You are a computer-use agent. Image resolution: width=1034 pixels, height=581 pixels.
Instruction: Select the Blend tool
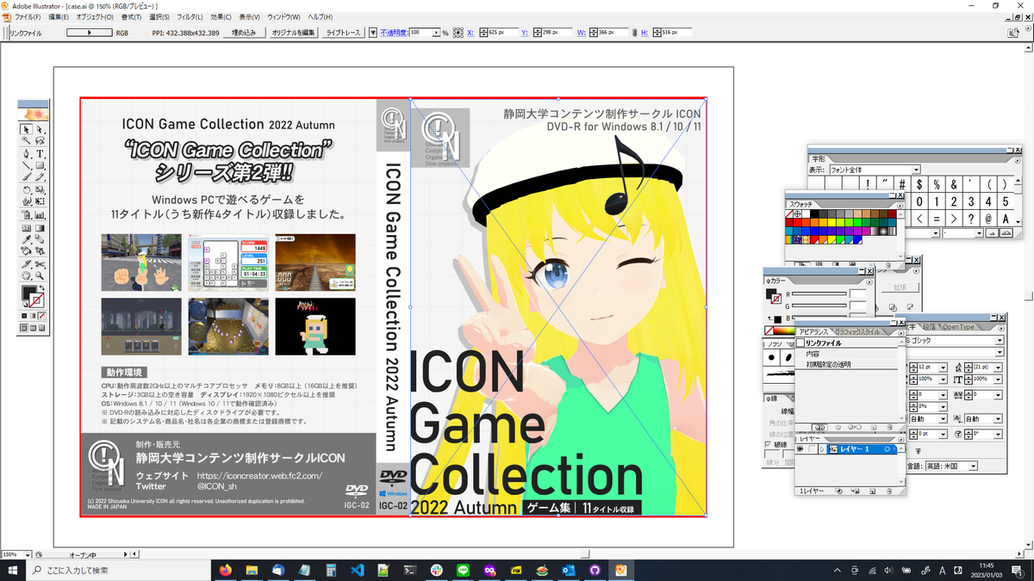[40, 240]
